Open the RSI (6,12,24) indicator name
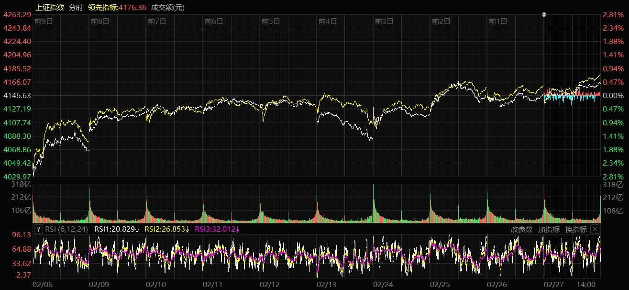Screen dimensions: 629x290 pyautogui.click(x=66, y=229)
